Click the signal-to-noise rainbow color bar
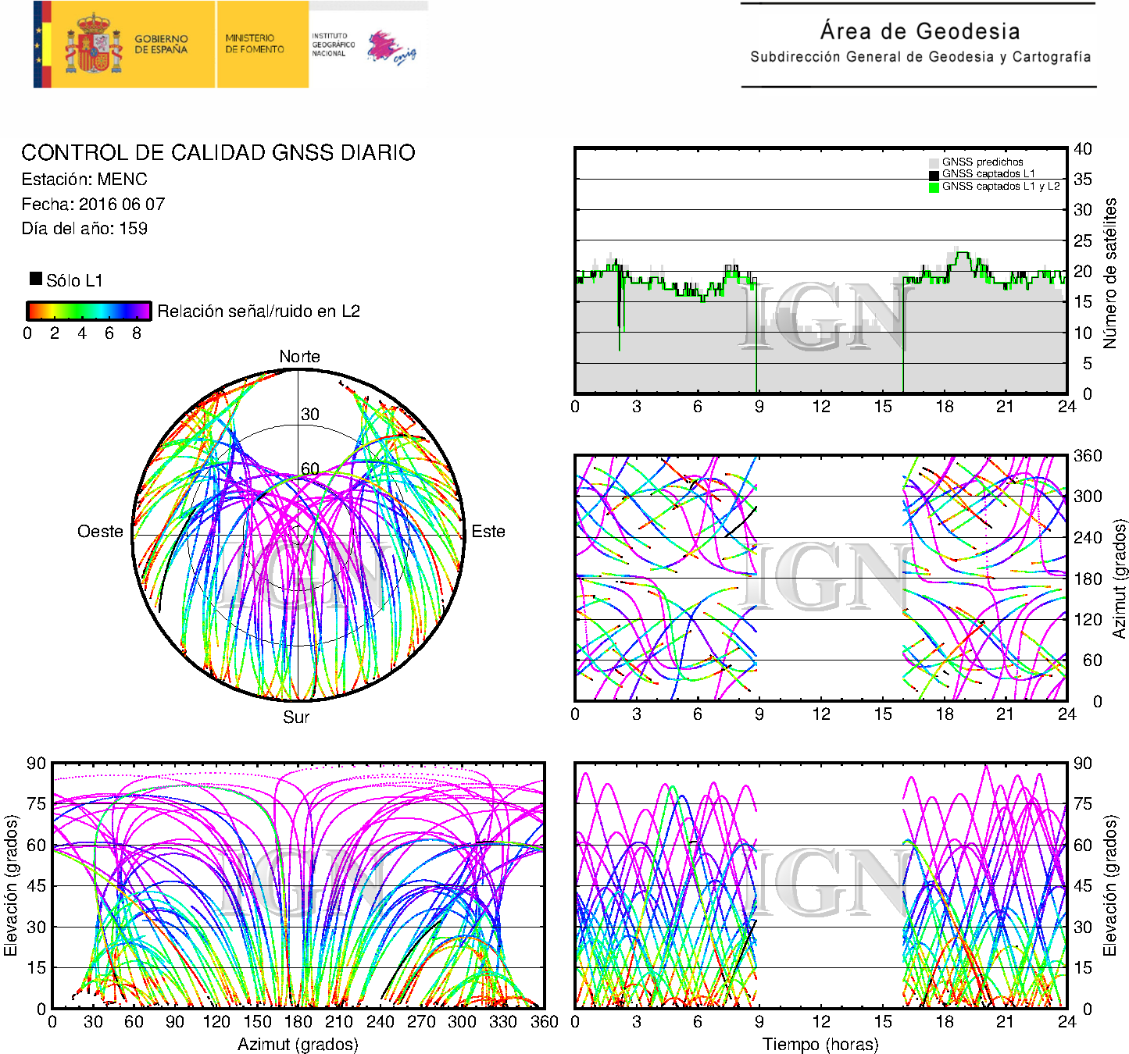This screenshot has height=1054, width=1129. tap(88, 311)
